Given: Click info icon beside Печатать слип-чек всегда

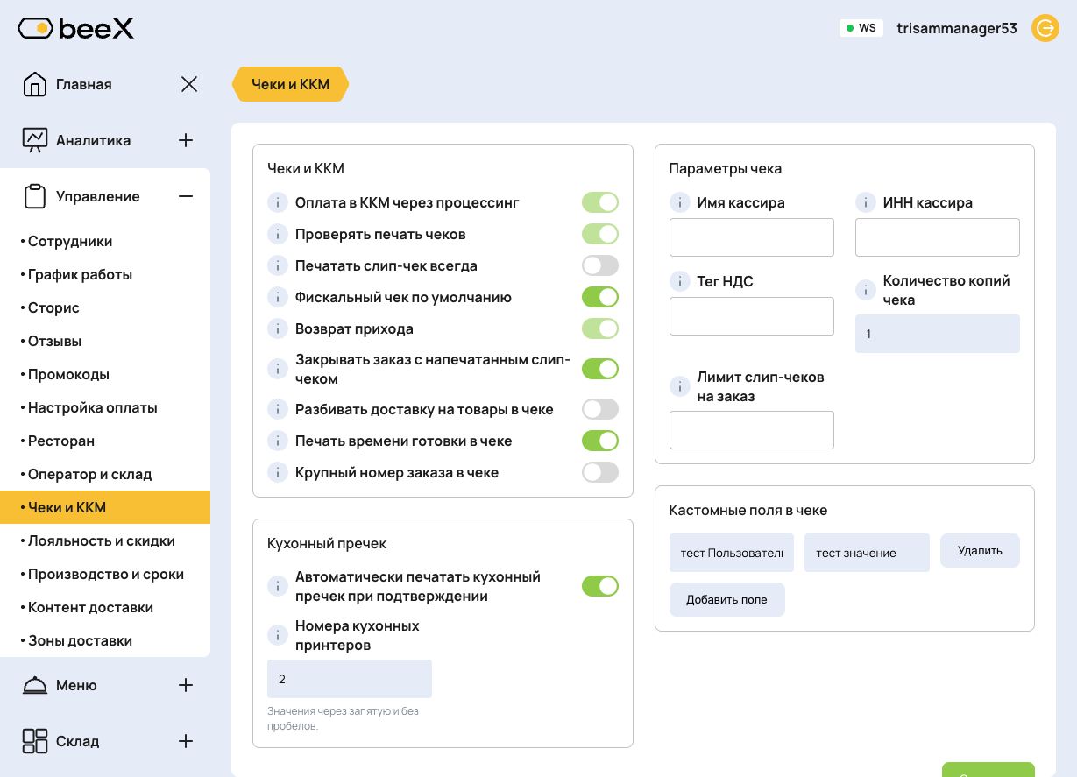Looking at the screenshot, I should (x=277, y=265).
